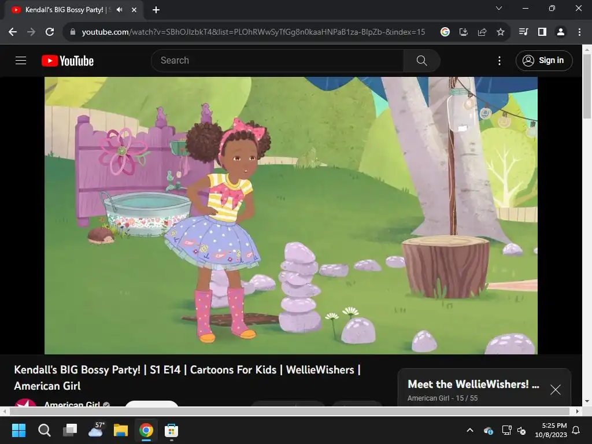
Task: Click the video title text
Action: (188, 378)
